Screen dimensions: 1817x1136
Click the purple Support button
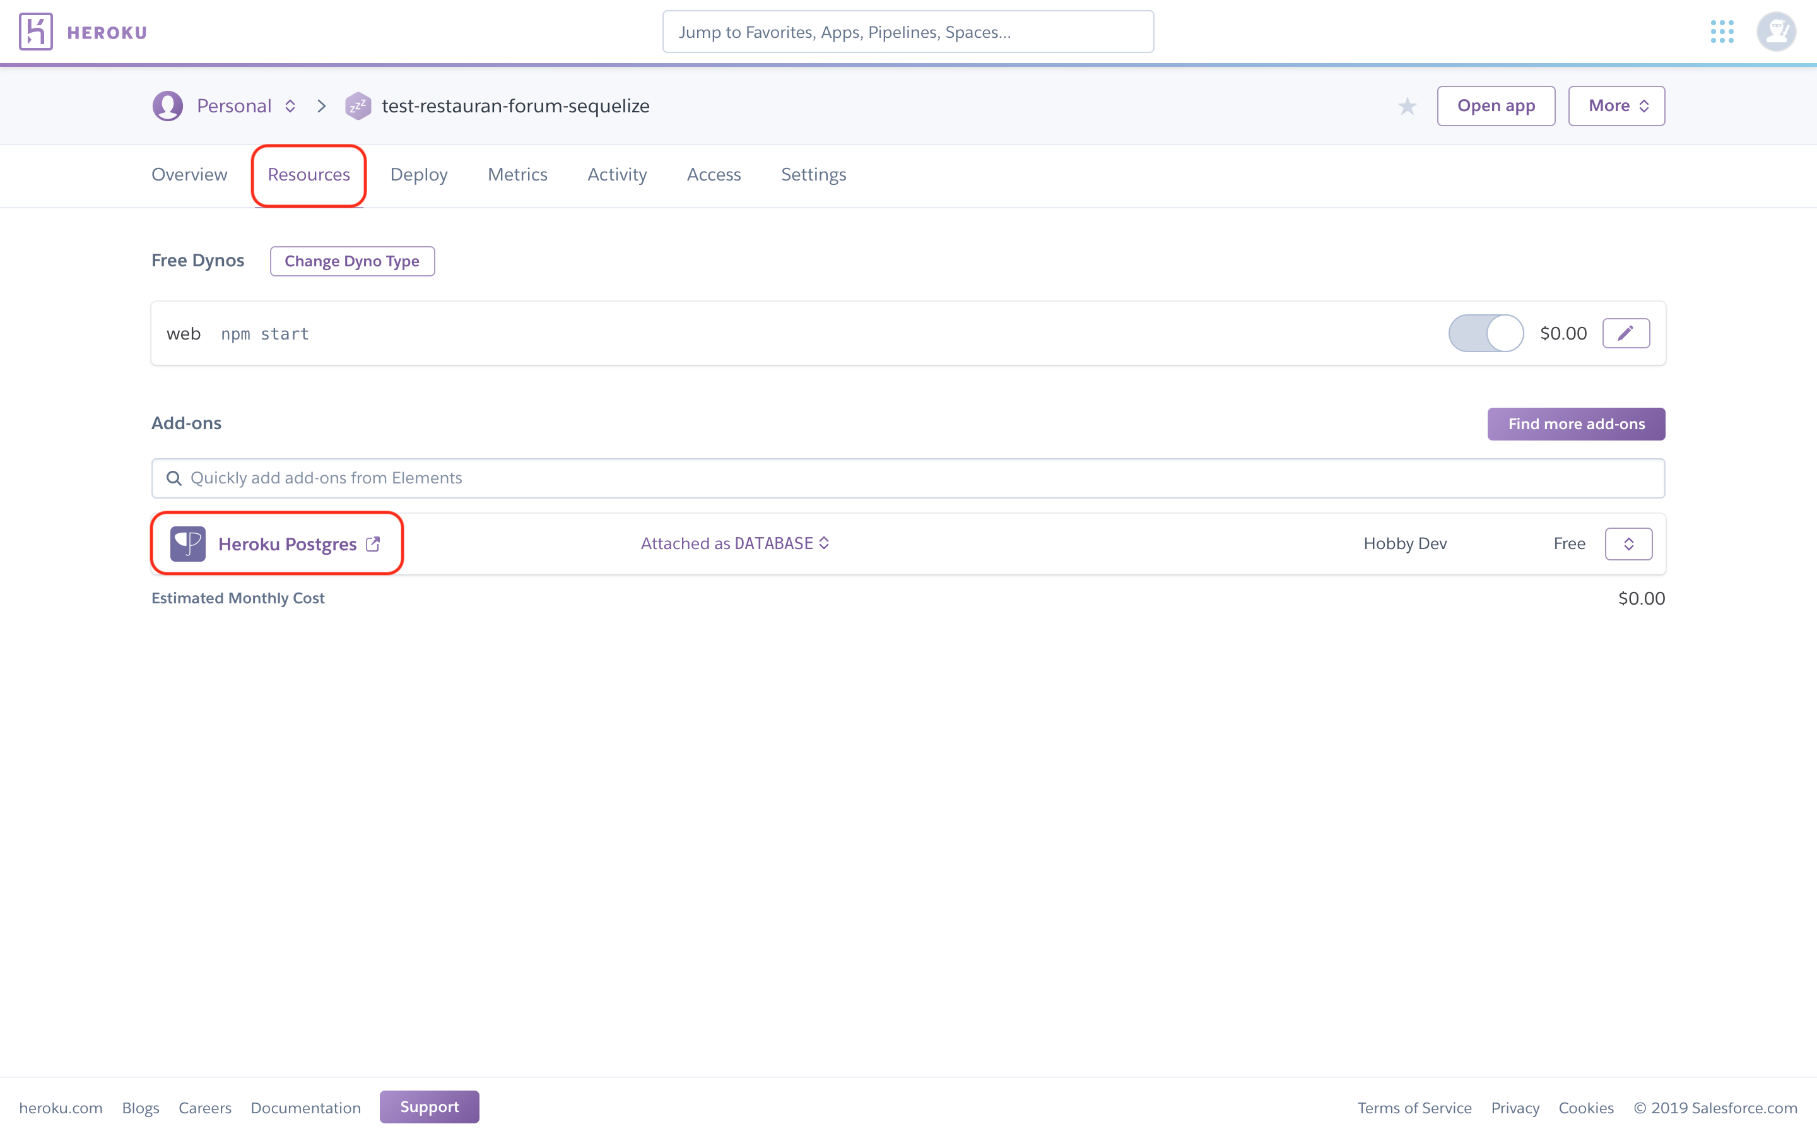tap(429, 1107)
